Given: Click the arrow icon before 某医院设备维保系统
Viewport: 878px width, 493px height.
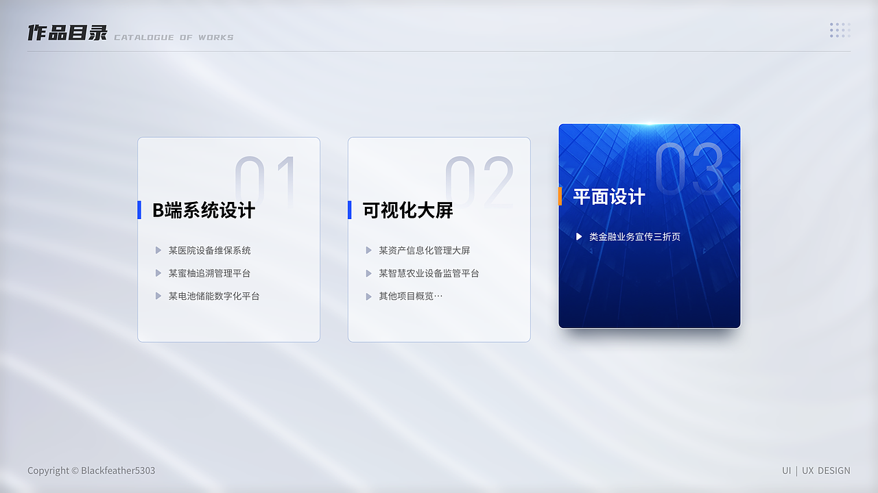Looking at the screenshot, I should coord(158,250).
